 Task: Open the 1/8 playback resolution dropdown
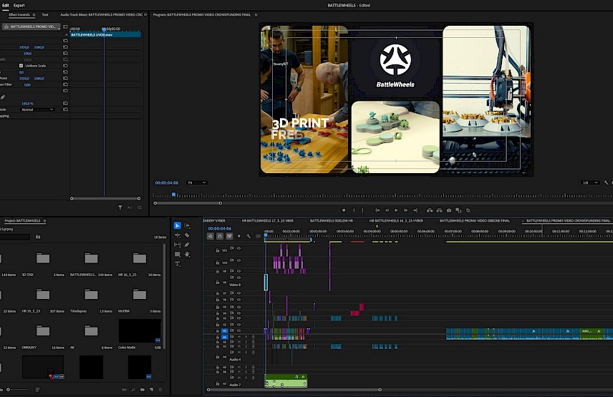pyautogui.click(x=589, y=182)
